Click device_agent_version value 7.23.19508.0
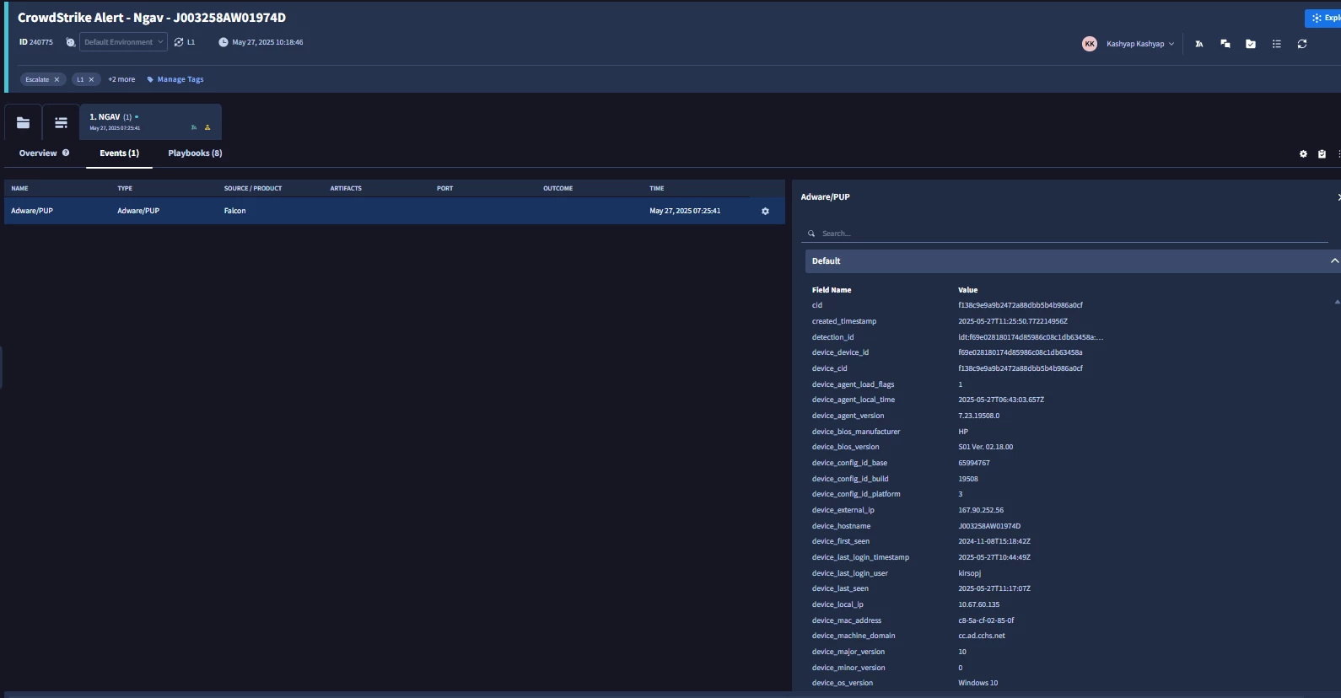 [x=978, y=416]
